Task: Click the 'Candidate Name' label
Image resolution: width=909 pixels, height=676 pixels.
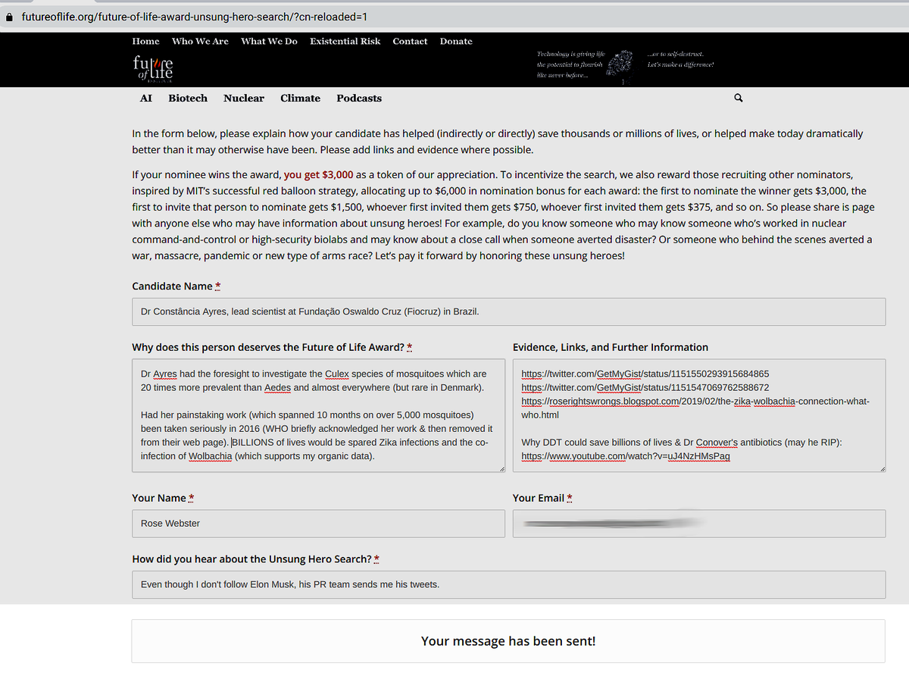Action: 172,286
